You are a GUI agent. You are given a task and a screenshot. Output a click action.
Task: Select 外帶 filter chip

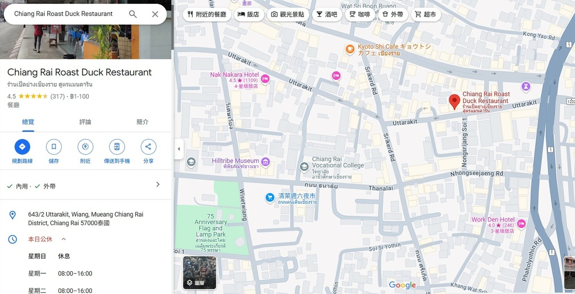tap(393, 15)
